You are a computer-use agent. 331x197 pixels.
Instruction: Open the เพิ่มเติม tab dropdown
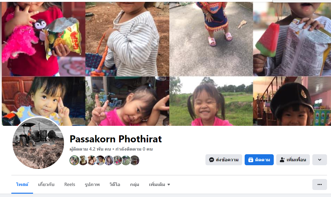160,184
